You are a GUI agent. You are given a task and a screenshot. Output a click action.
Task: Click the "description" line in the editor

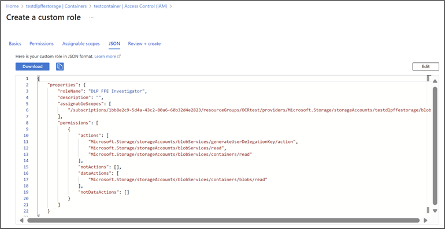pyautogui.click(x=80, y=97)
